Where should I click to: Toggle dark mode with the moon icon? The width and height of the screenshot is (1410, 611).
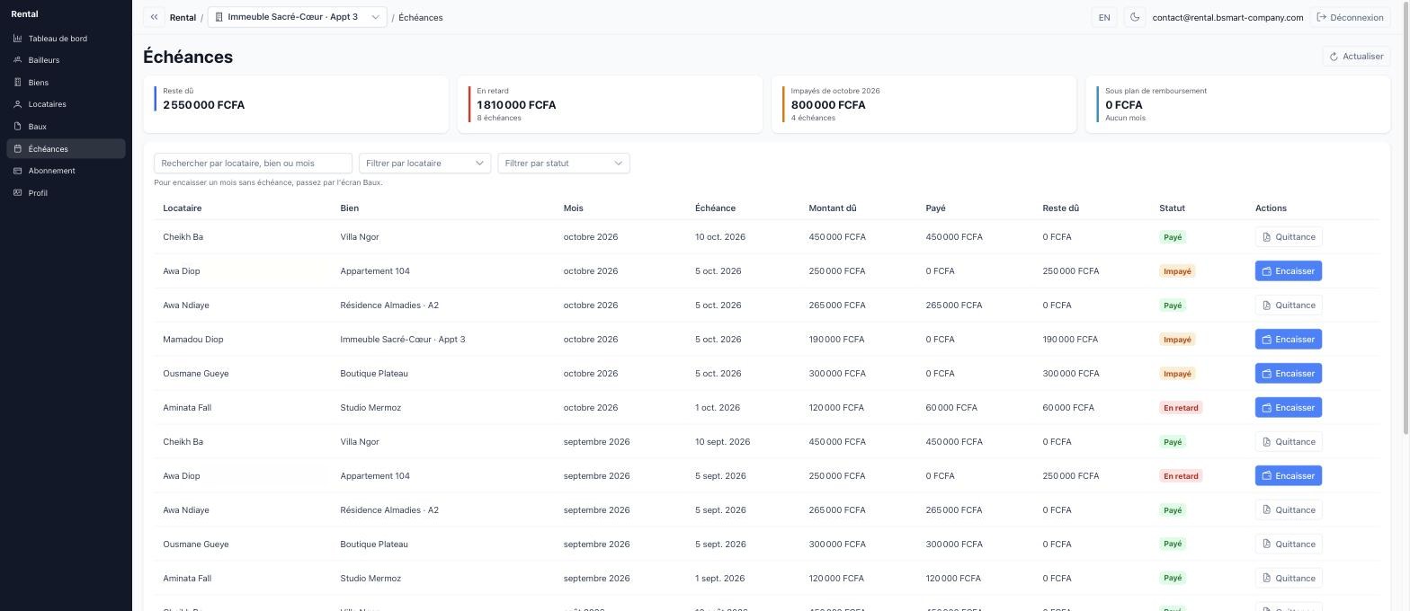coord(1135,17)
